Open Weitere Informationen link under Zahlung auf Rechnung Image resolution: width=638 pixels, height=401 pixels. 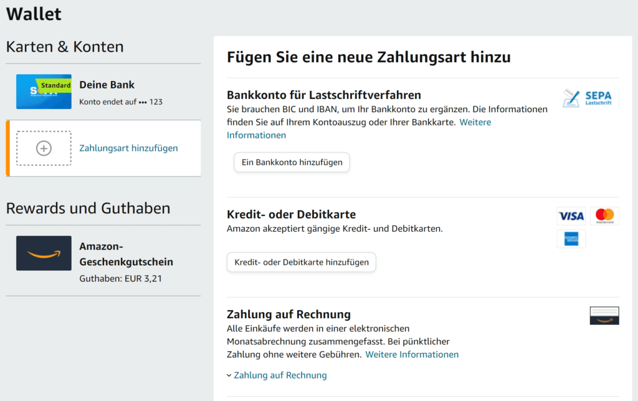coord(412,354)
